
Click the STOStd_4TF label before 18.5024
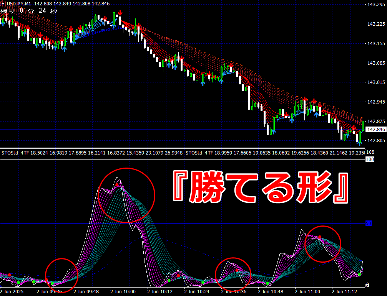(x=15, y=153)
